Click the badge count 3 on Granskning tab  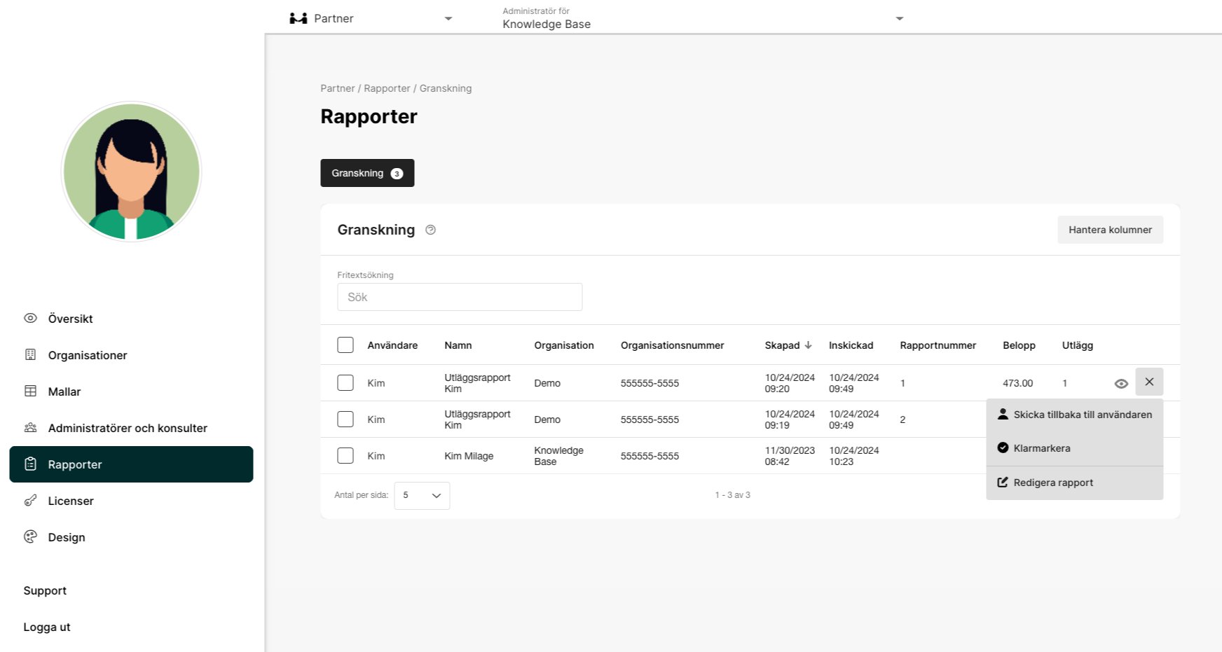[397, 174]
